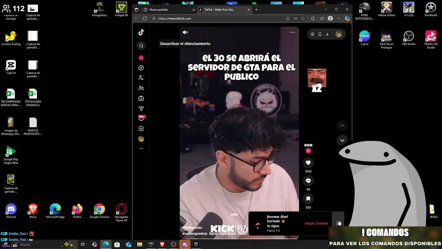The image size is (442, 249).
Task: Open Outlook from the taskbar
Action: coord(128,245)
